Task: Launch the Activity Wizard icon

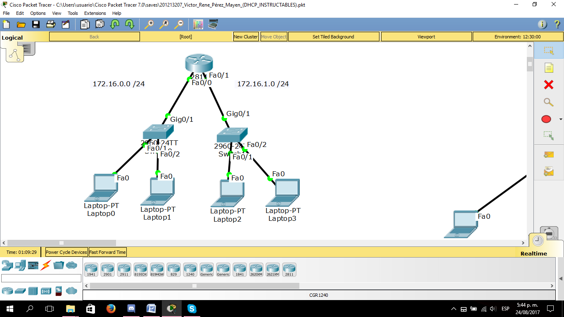Action: coord(66,24)
